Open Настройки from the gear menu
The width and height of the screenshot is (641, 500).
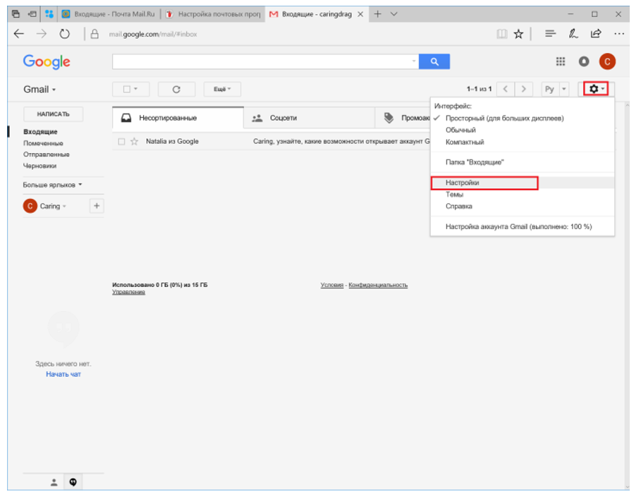[x=463, y=183]
